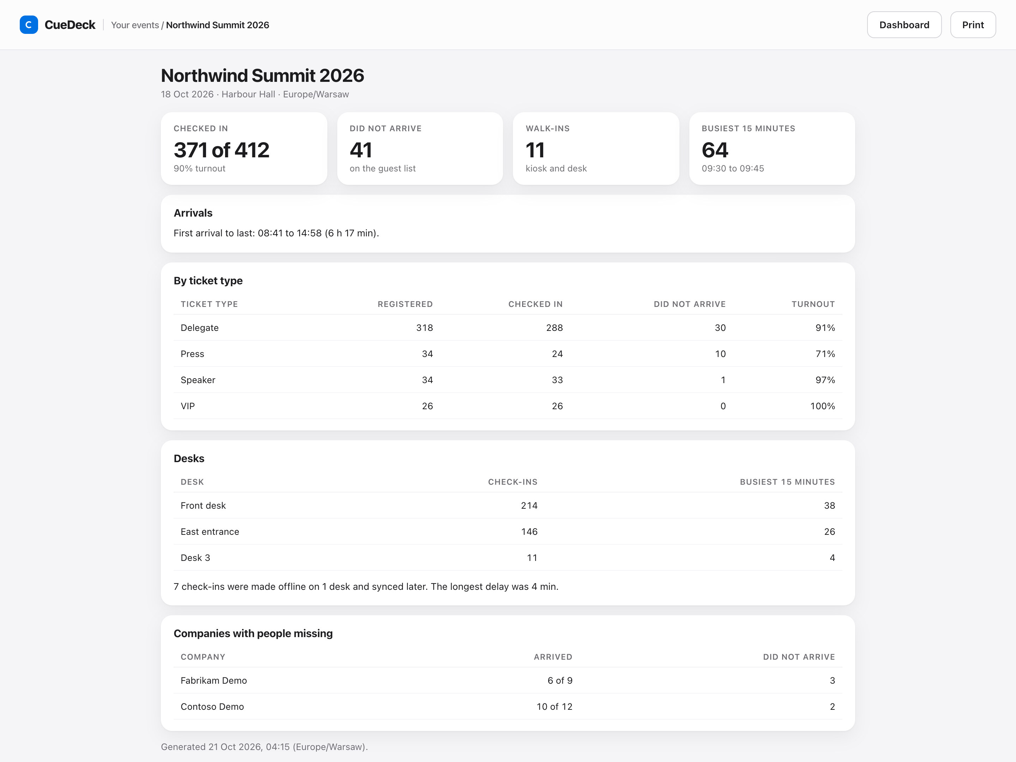This screenshot has width=1016, height=762.
Task: Select Delegate checked in count 288
Action: tap(555, 328)
